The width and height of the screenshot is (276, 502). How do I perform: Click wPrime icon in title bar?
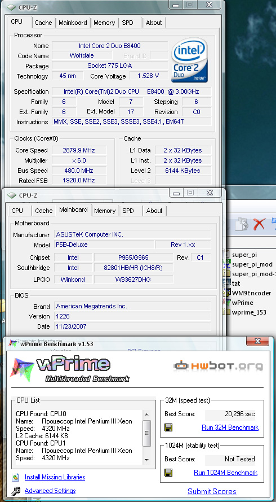pyautogui.click(x=13, y=343)
